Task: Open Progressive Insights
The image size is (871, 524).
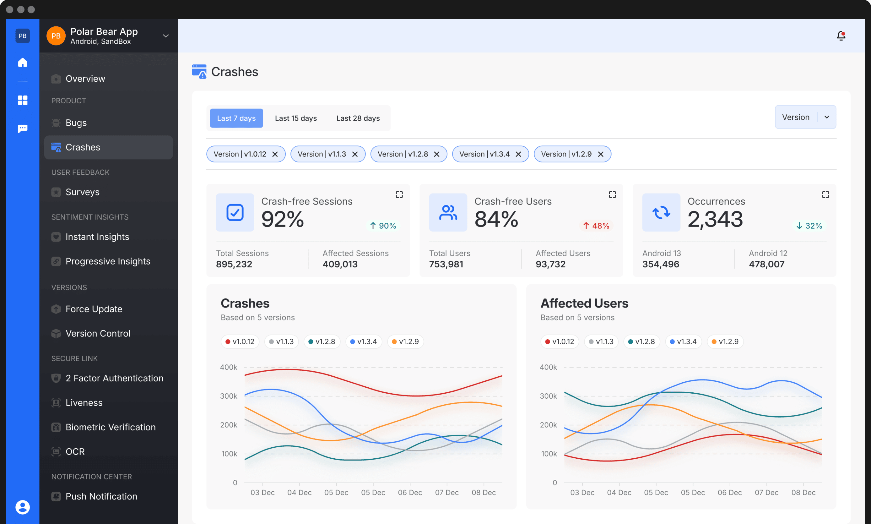Action: coord(108,261)
